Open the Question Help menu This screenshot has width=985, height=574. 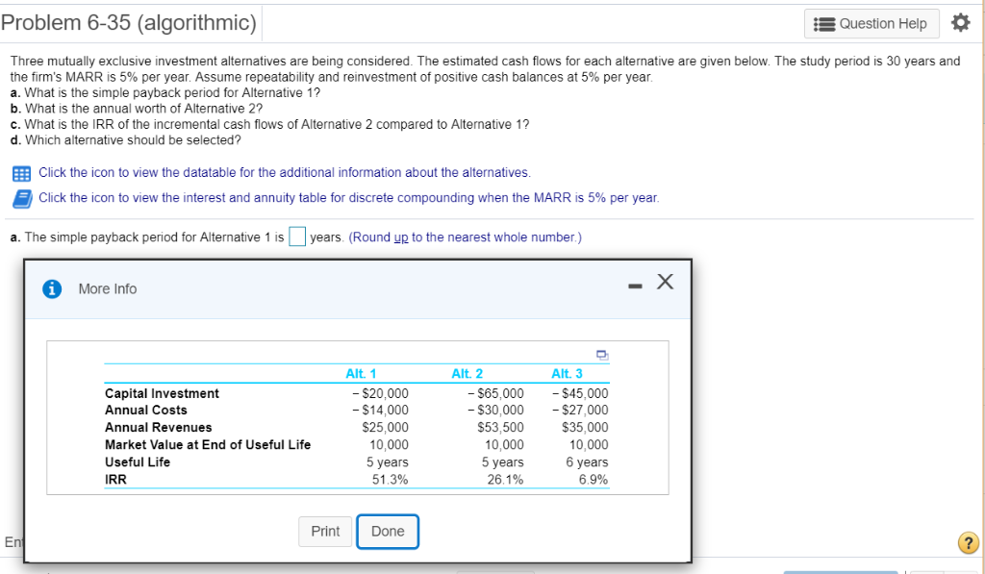coord(871,23)
